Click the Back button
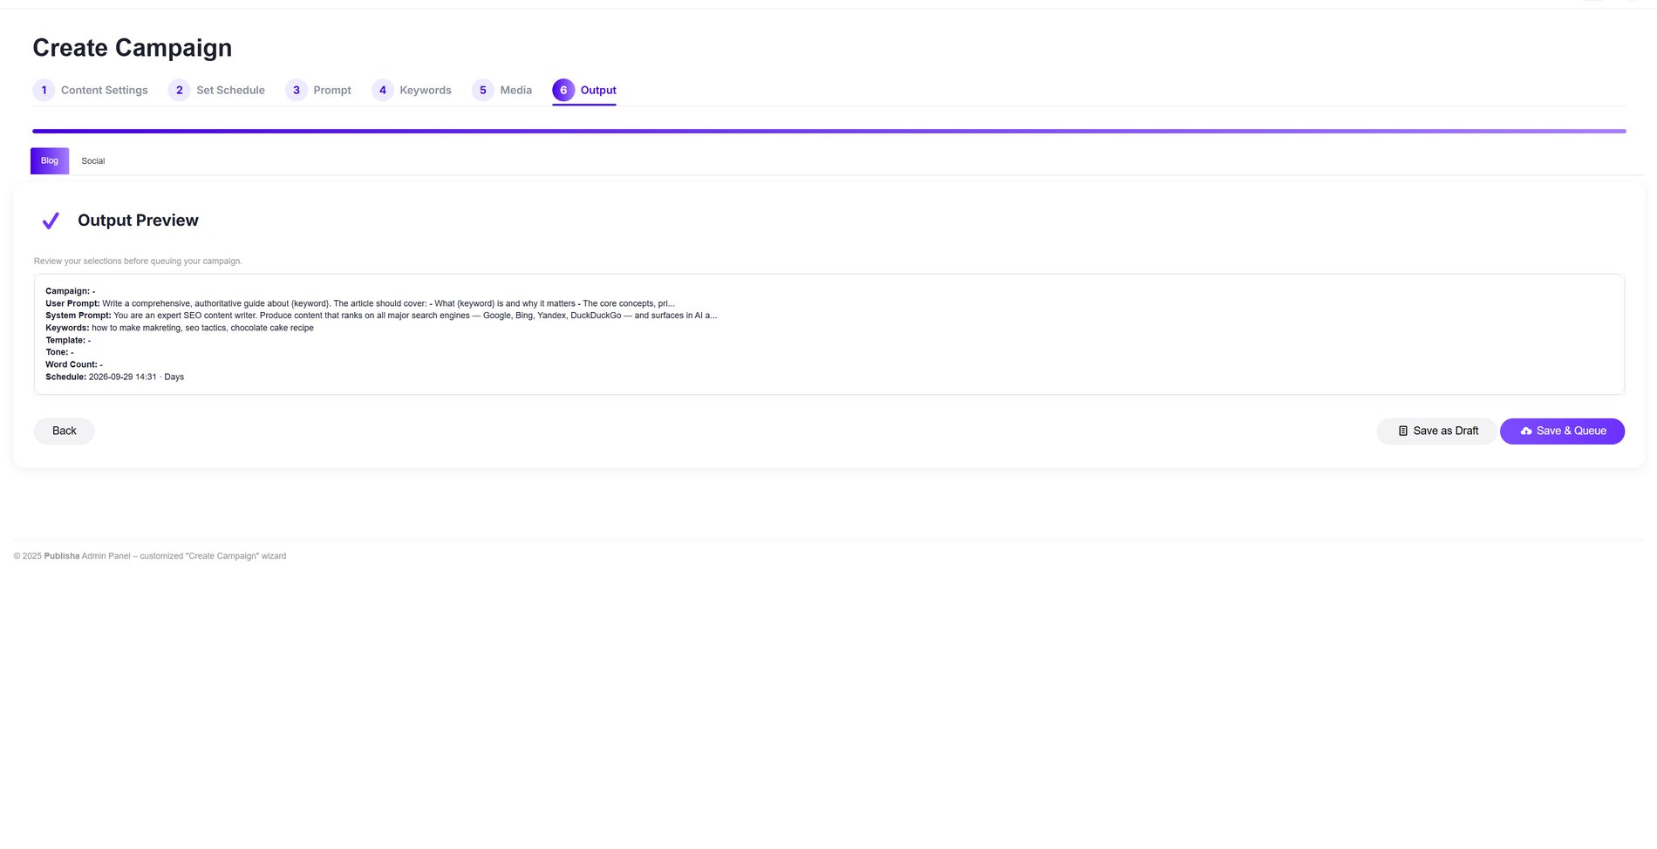Image resolution: width=1657 pixels, height=849 pixels. [65, 431]
